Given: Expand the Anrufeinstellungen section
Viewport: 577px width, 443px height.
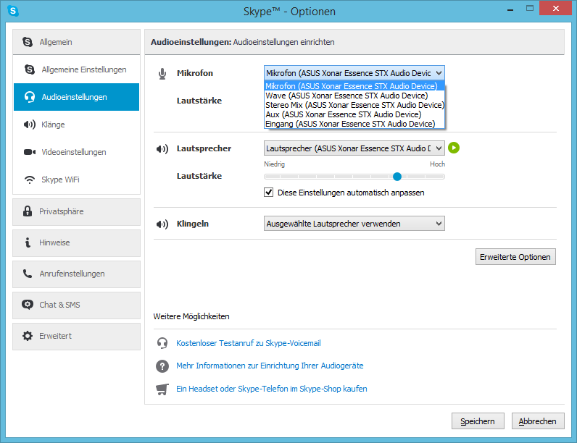Looking at the screenshot, I should pyautogui.click(x=77, y=274).
